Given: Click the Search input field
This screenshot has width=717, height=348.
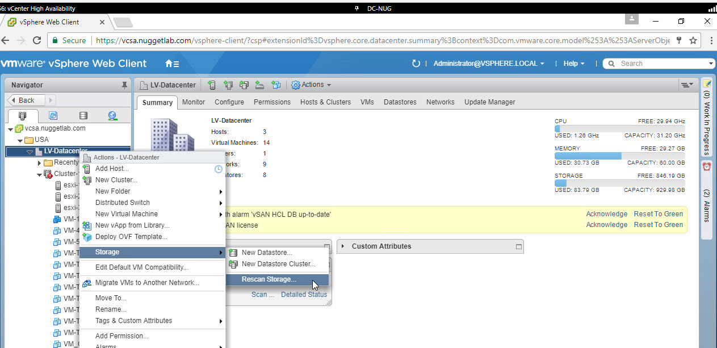Looking at the screenshot, I should (x=661, y=64).
